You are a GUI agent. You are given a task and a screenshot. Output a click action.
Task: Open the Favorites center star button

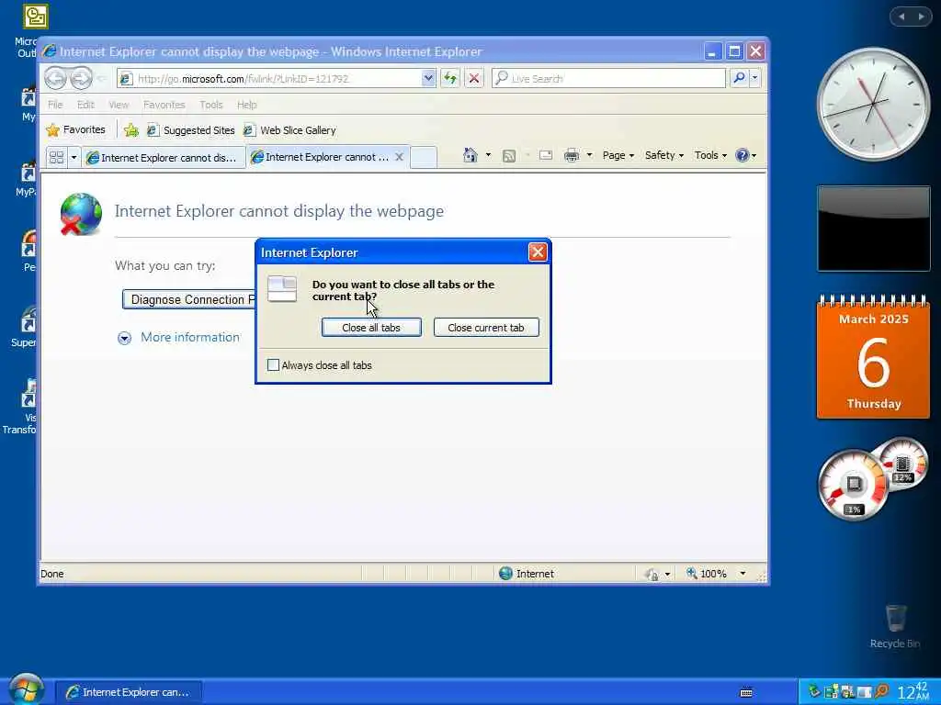[76, 130]
